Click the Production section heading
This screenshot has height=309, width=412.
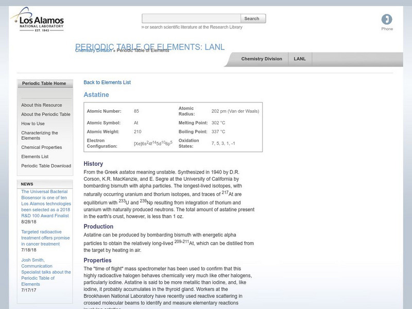(98, 227)
